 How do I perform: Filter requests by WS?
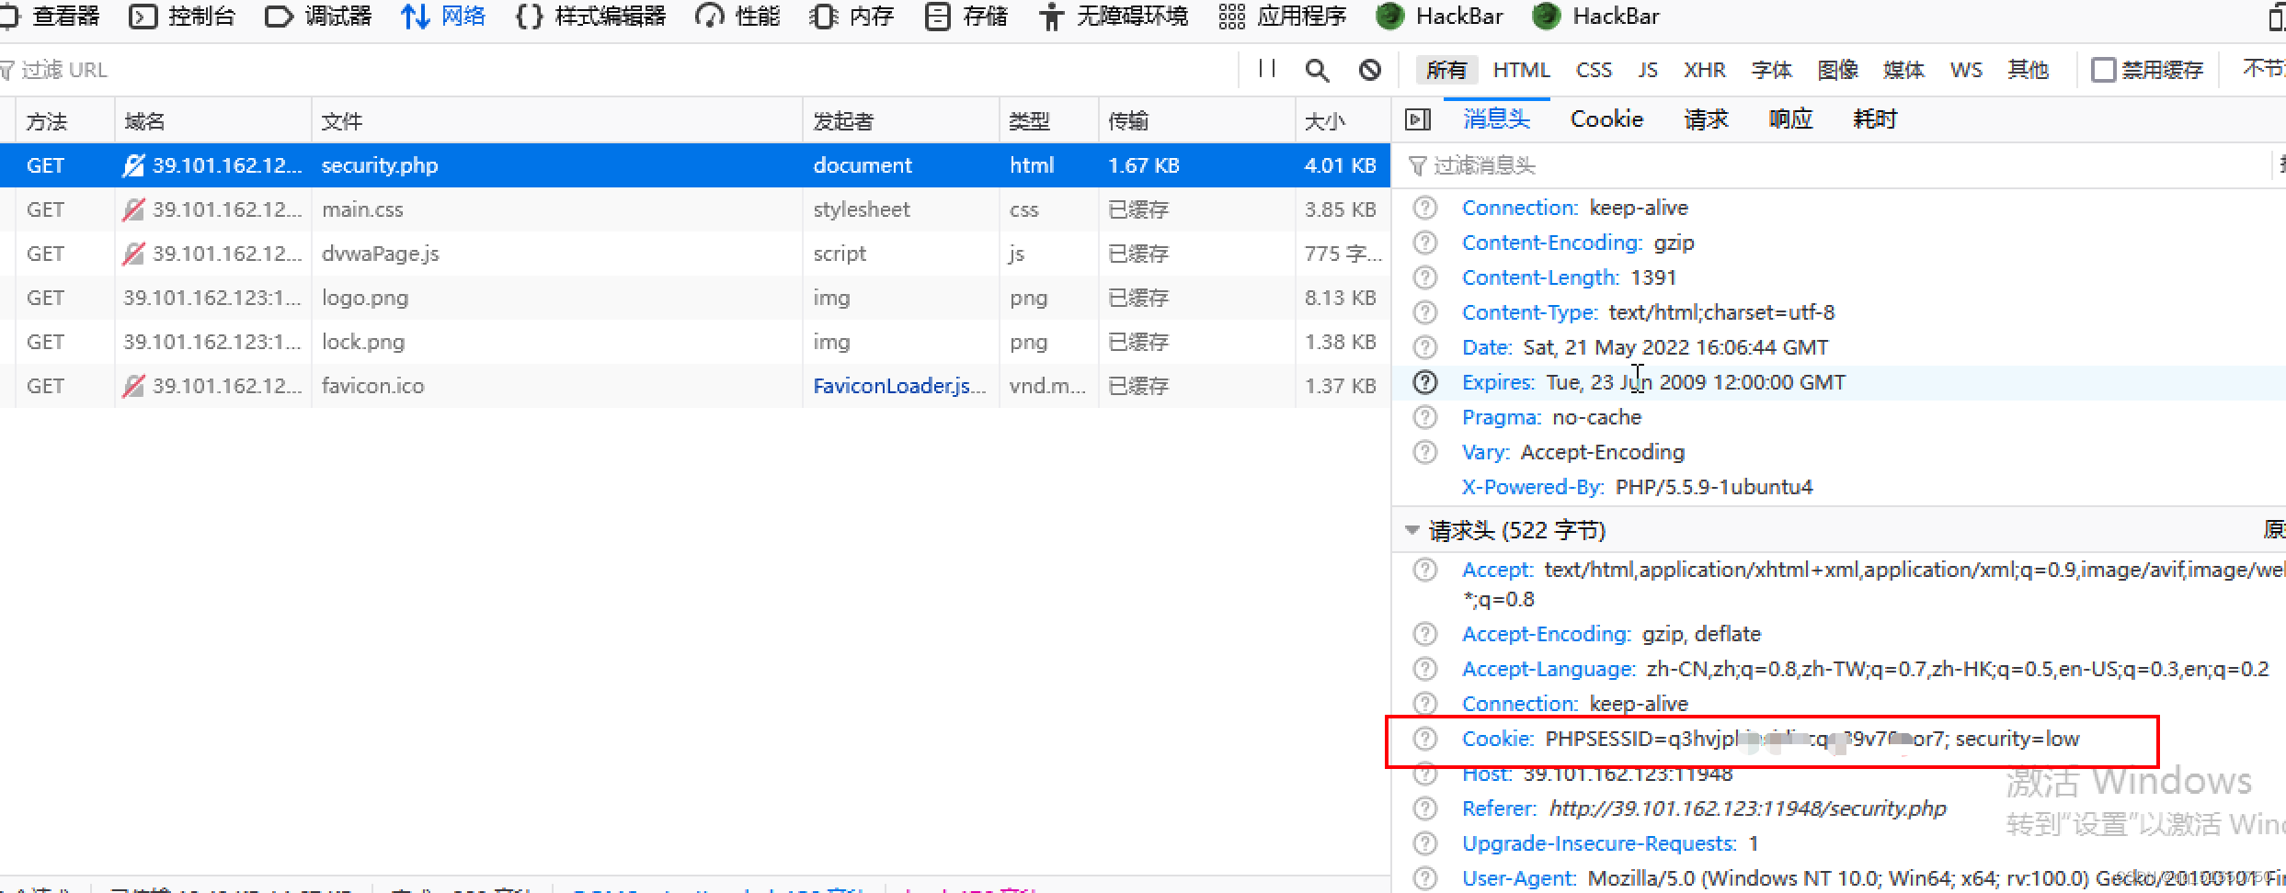pyautogui.click(x=1966, y=70)
